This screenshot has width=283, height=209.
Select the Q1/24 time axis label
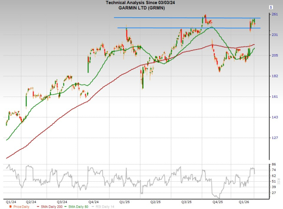(12, 201)
